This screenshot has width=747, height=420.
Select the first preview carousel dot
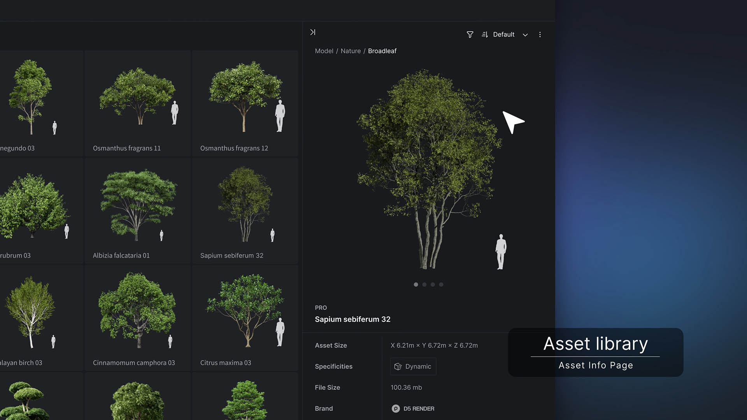point(416,285)
